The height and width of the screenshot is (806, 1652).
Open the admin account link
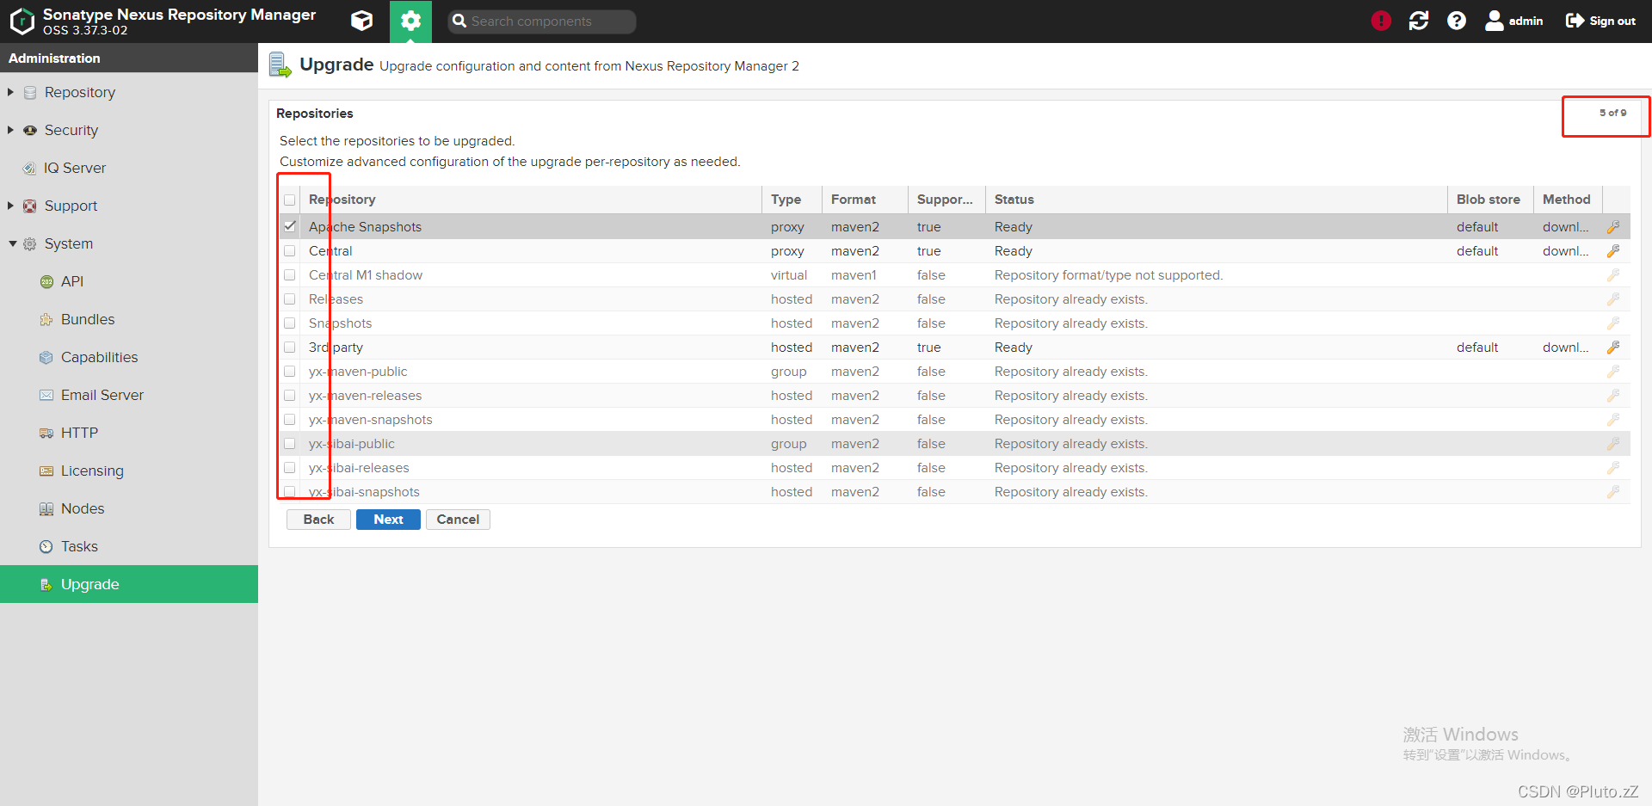(1514, 21)
